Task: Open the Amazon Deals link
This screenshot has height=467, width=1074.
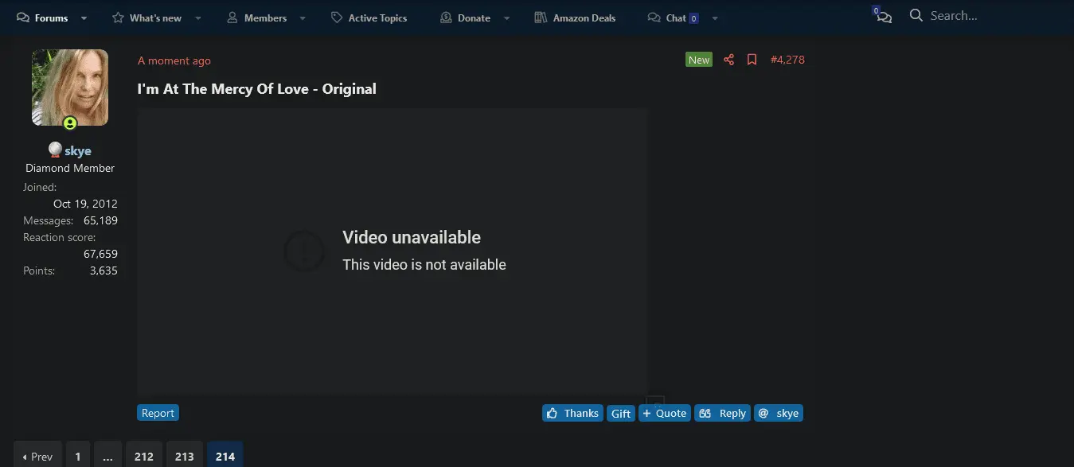Action: coord(576,18)
